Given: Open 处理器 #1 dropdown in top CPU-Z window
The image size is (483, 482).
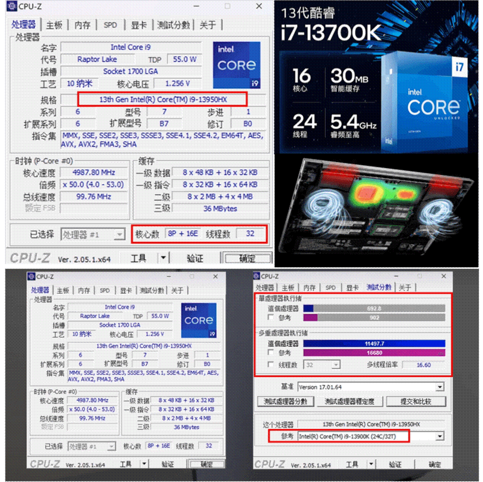Looking at the screenshot, I should (93, 235).
